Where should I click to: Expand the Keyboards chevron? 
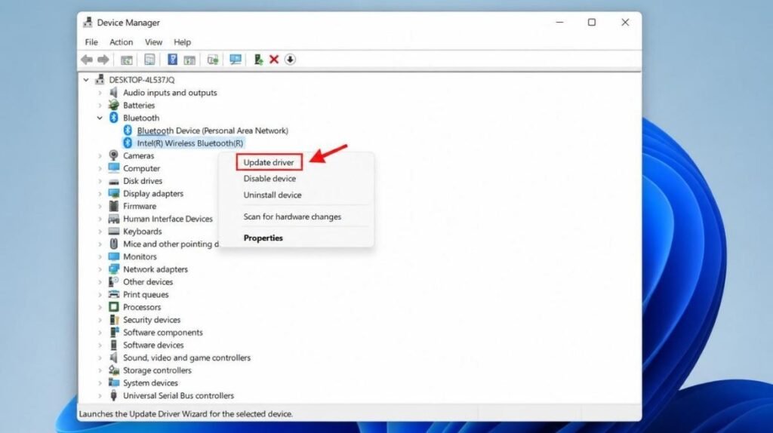click(100, 231)
